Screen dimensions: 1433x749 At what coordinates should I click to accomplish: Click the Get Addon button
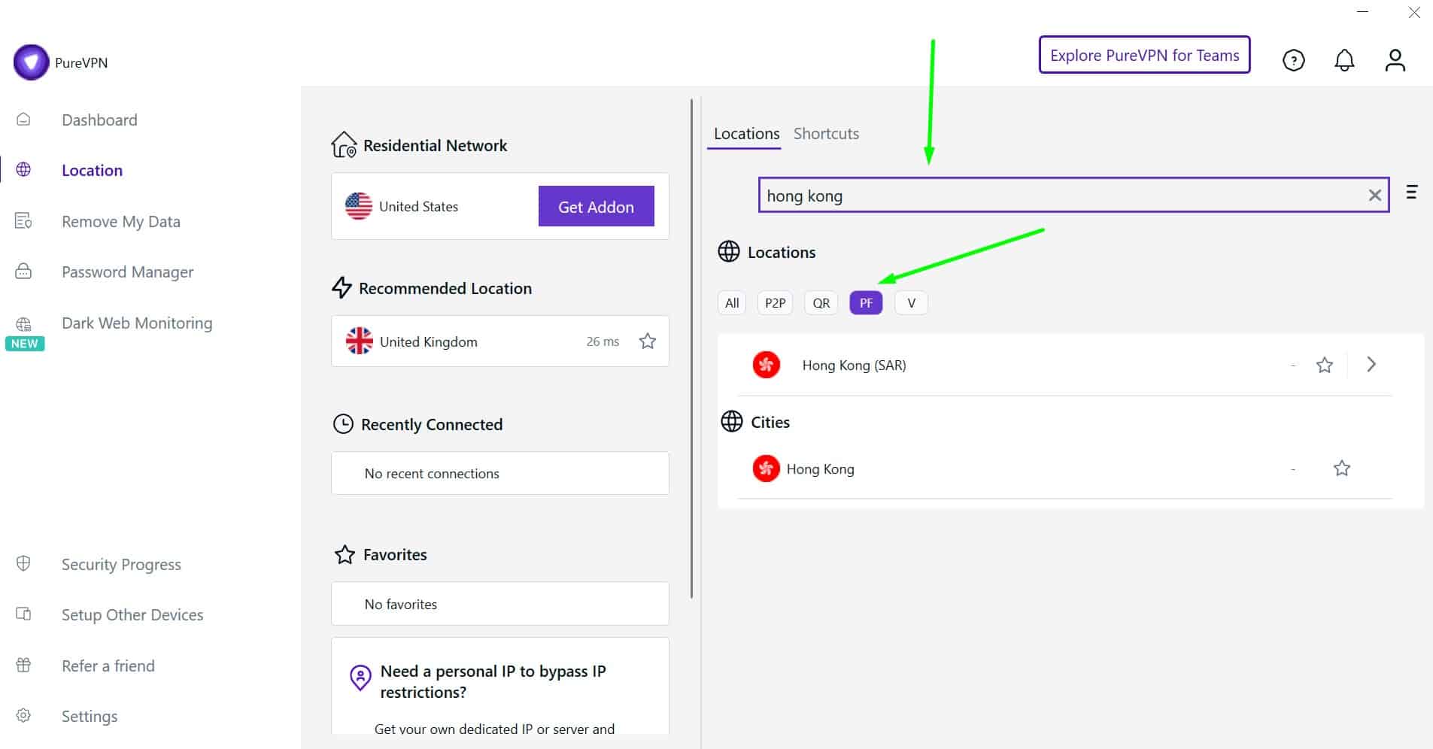(x=596, y=206)
